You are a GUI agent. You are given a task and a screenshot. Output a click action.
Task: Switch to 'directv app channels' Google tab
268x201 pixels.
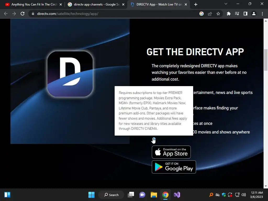coord(96,4)
